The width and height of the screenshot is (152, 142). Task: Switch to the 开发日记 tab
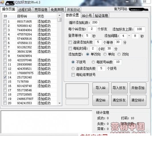click(73, 10)
